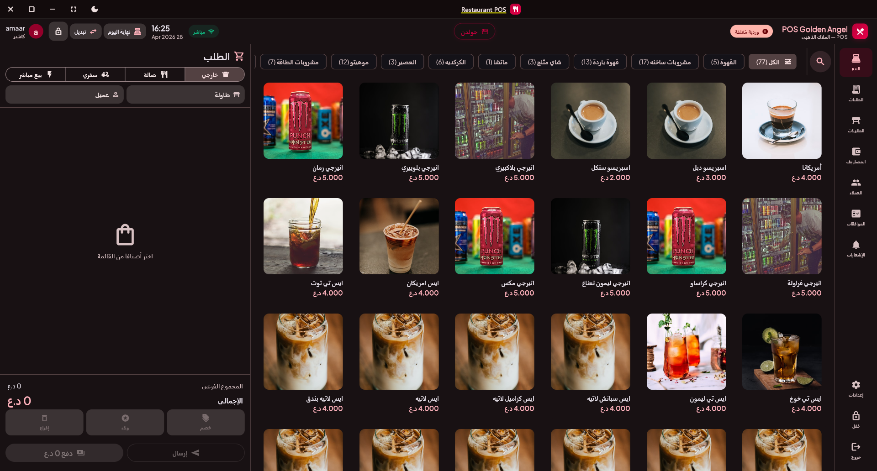Click the خصم discount button
The width and height of the screenshot is (877, 471).
pos(206,422)
